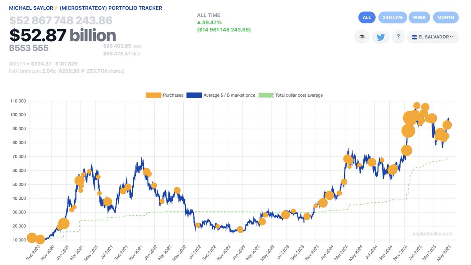471x265 pixels.
Task: Click the blue Average market price legend swatch
Action: 194,95
